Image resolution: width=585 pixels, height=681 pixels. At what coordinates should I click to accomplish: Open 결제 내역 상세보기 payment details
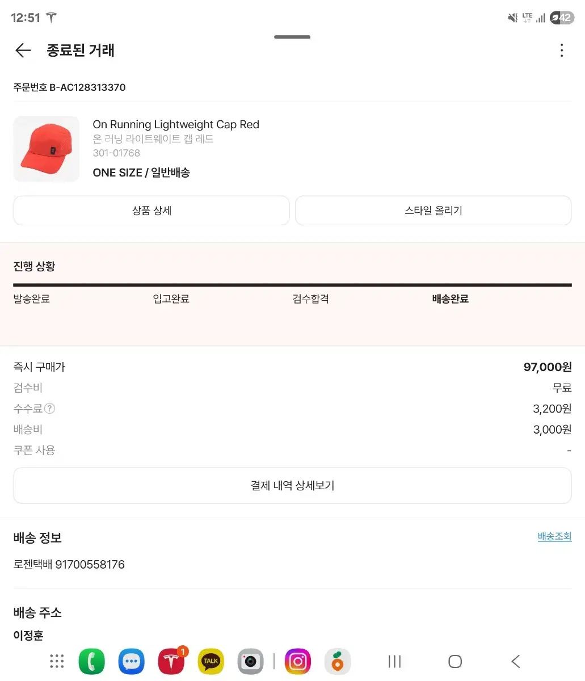click(292, 486)
